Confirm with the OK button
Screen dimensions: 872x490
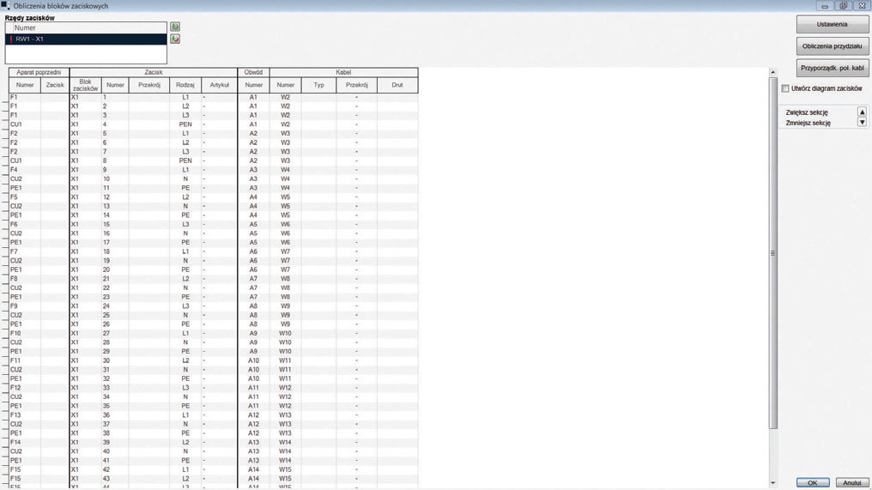(x=812, y=482)
